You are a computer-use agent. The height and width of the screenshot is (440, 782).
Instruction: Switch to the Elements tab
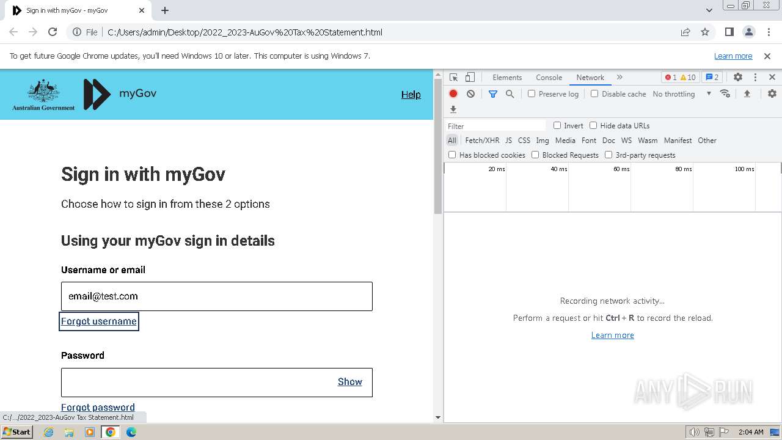pyautogui.click(x=507, y=78)
